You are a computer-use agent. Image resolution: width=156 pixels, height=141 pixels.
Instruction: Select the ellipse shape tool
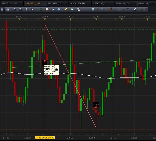pos(119,9)
